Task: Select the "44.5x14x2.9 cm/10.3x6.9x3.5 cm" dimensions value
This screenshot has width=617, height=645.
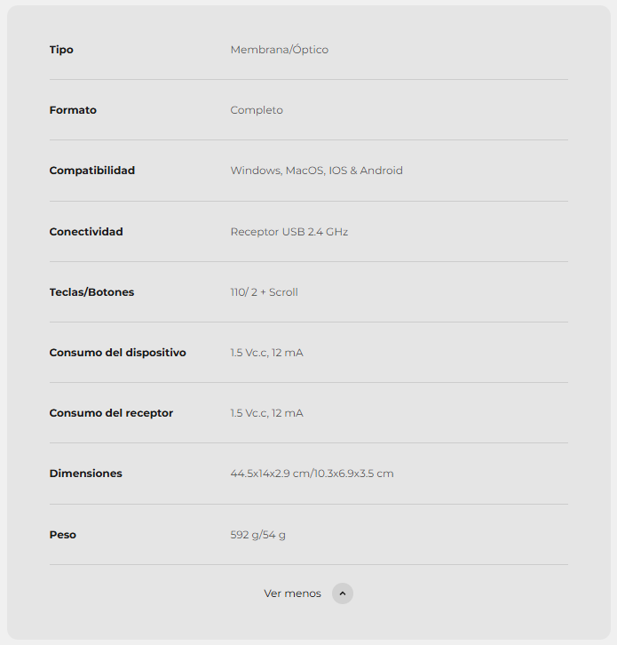Action: pyautogui.click(x=312, y=474)
